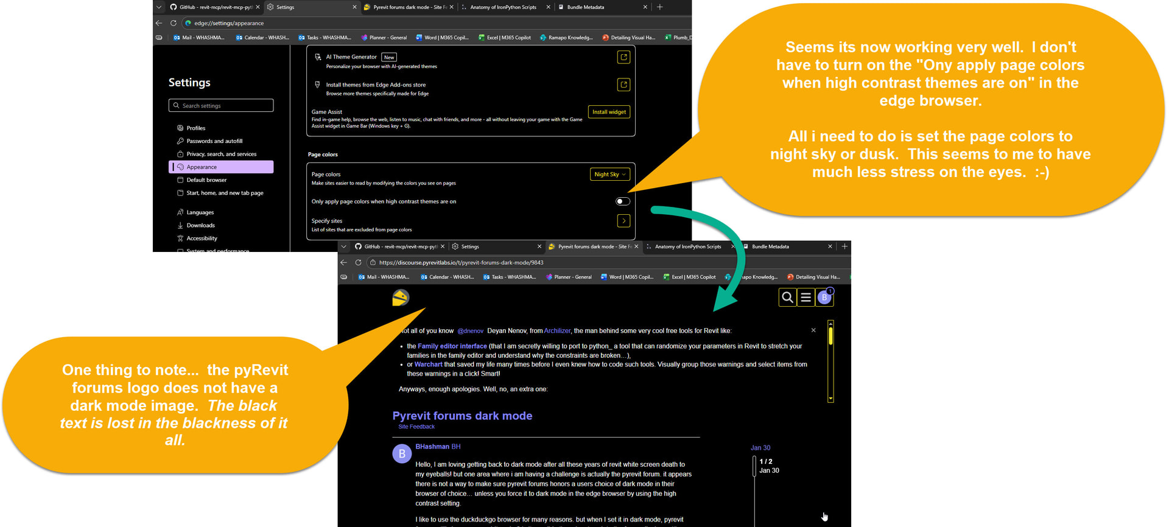The image size is (1169, 527).
Task: Click the Search settings input field
Action: click(221, 106)
